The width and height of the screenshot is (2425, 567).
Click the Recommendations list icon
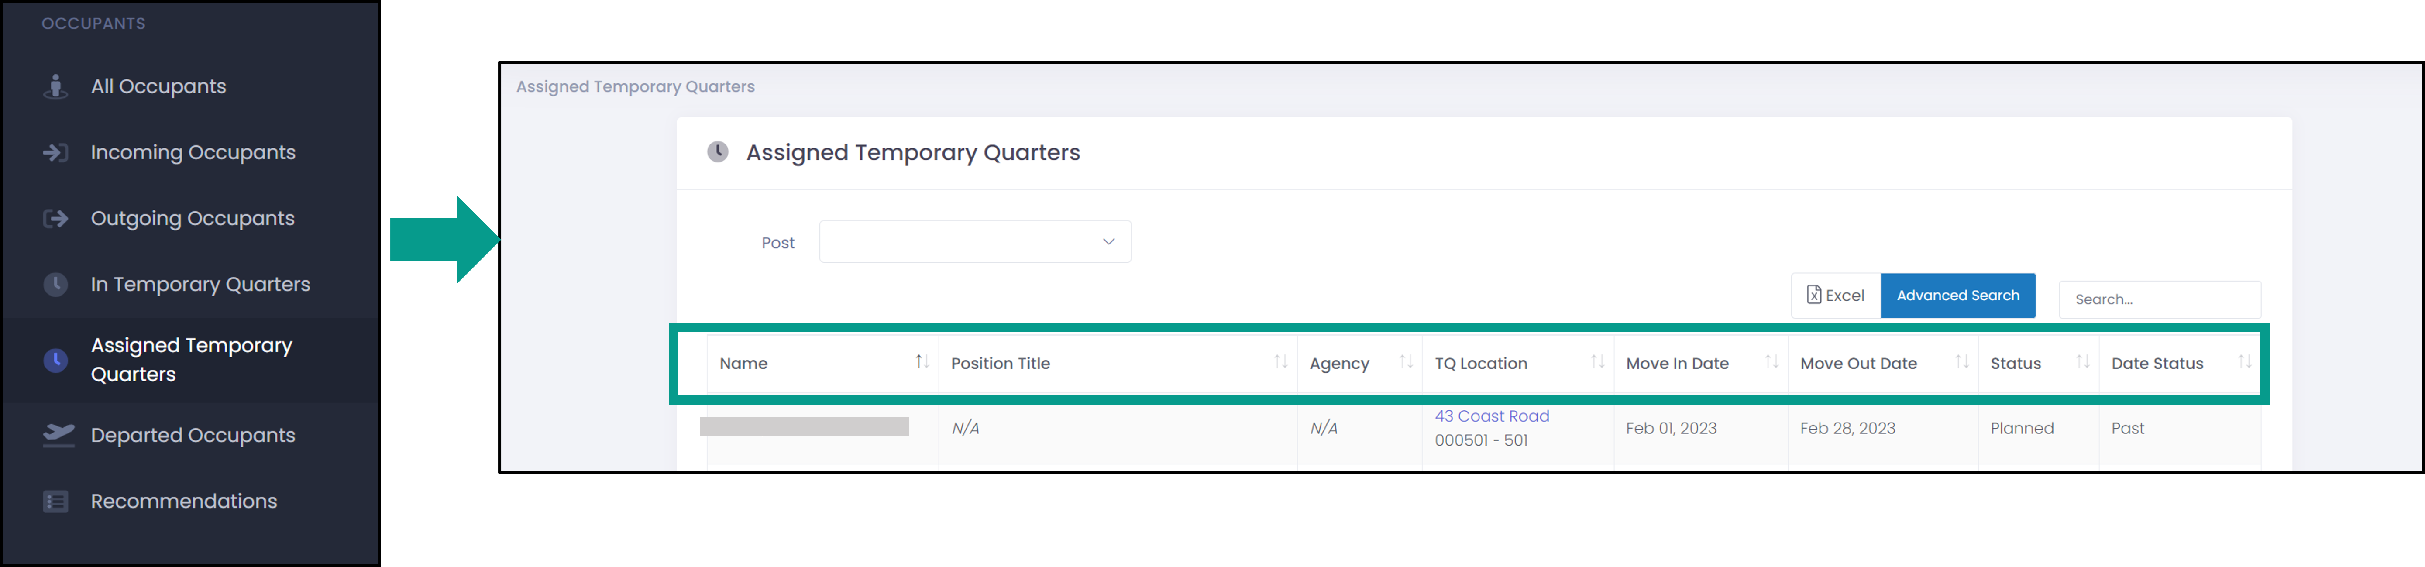click(x=55, y=501)
